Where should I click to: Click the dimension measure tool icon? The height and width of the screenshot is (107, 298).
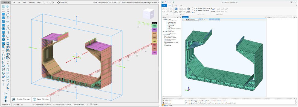6,94
